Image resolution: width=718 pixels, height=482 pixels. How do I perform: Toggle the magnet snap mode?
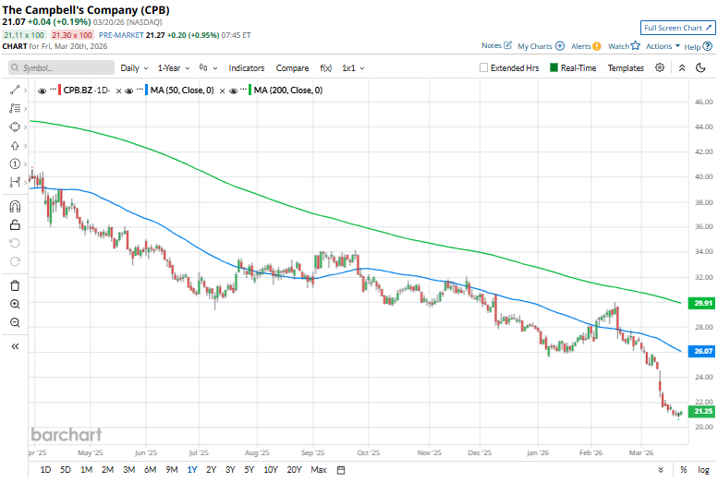(x=15, y=207)
